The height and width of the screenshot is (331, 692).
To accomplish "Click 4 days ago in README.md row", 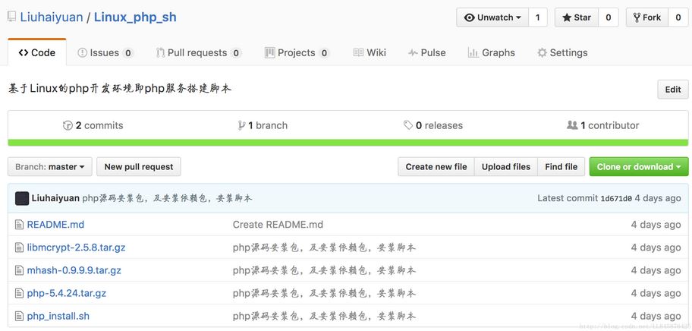I will point(656,225).
